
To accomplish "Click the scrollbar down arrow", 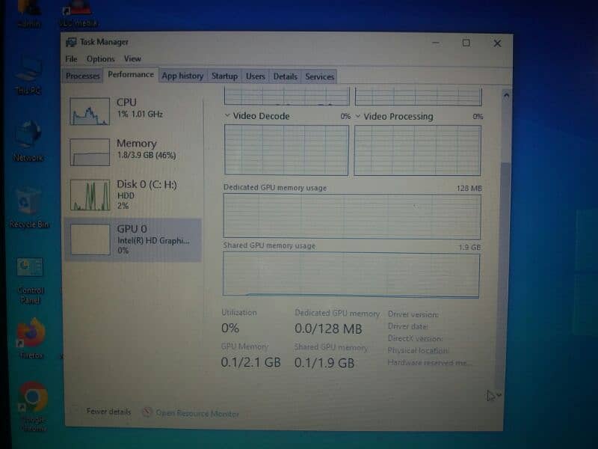I will (x=499, y=394).
